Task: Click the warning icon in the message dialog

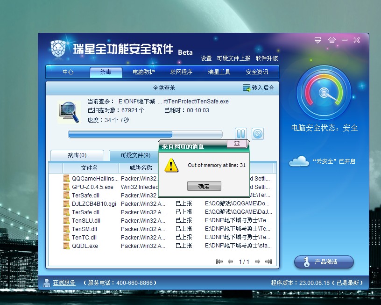Action: click(x=171, y=165)
